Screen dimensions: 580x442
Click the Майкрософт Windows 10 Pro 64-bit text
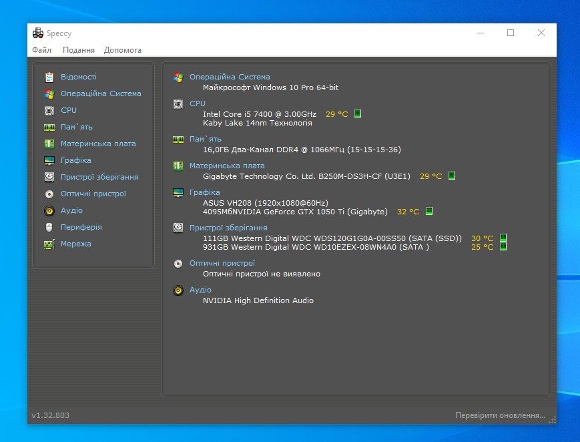[271, 87]
